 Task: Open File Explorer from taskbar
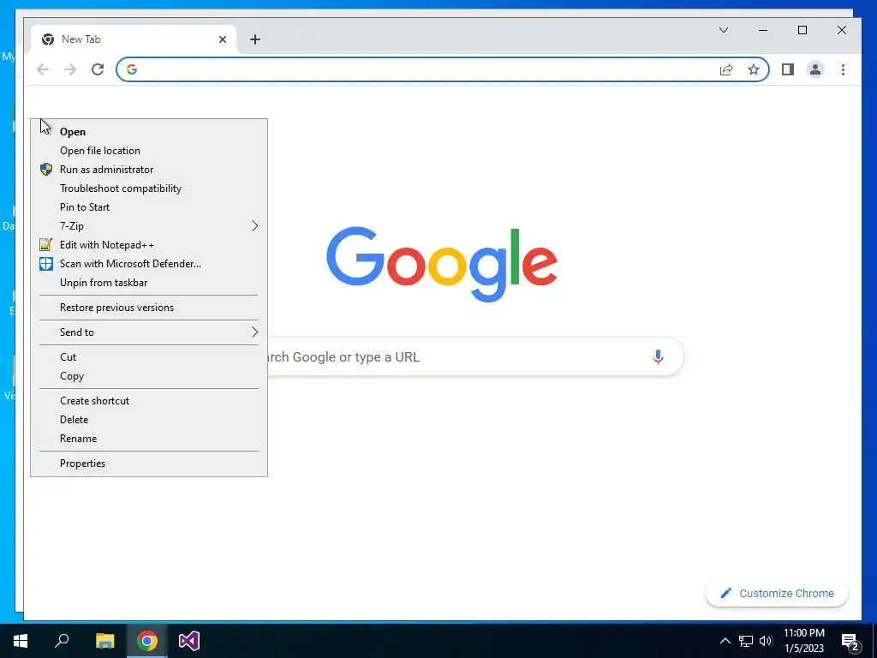(x=104, y=641)
